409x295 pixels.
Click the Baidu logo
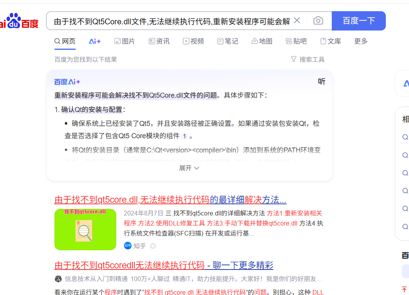19,21
